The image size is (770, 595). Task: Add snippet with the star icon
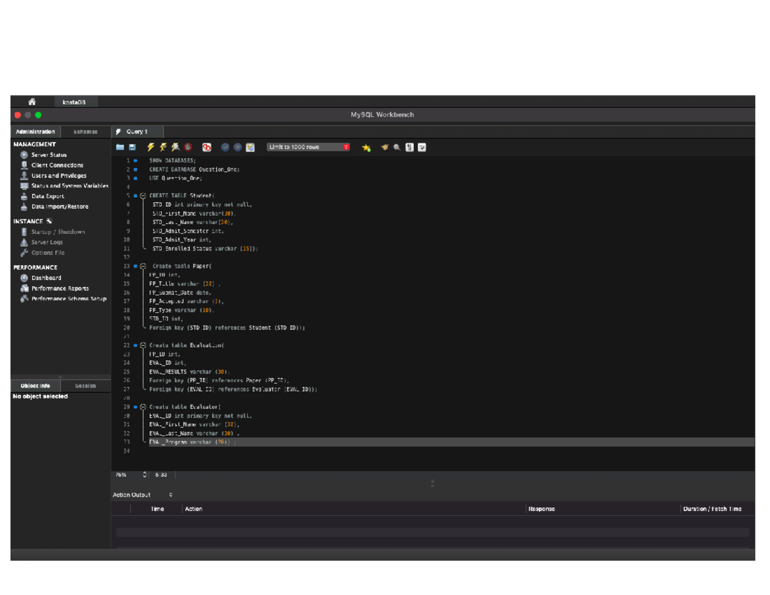[x=366, y=148]
